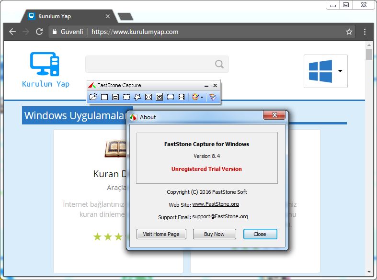Image resolution: width=377 pixels, height=280 pixels.
Task: Bookmark page with the star icon
Action: pyautogui.click(x=349, y=32)
